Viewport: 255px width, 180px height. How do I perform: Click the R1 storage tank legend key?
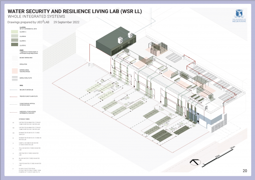[13, 122]
